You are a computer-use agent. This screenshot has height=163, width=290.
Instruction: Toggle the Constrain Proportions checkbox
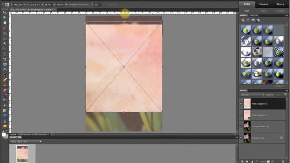(x=66, y=5)
